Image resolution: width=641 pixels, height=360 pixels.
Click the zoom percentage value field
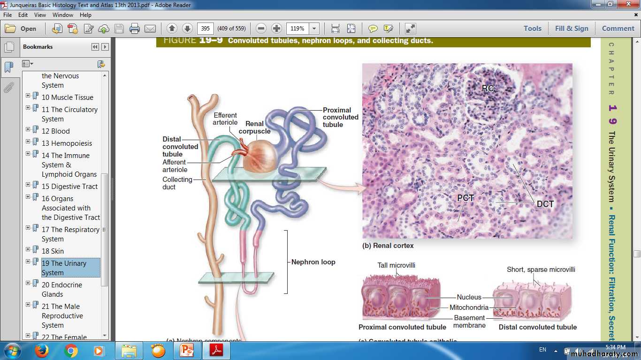tap(298, 29)
